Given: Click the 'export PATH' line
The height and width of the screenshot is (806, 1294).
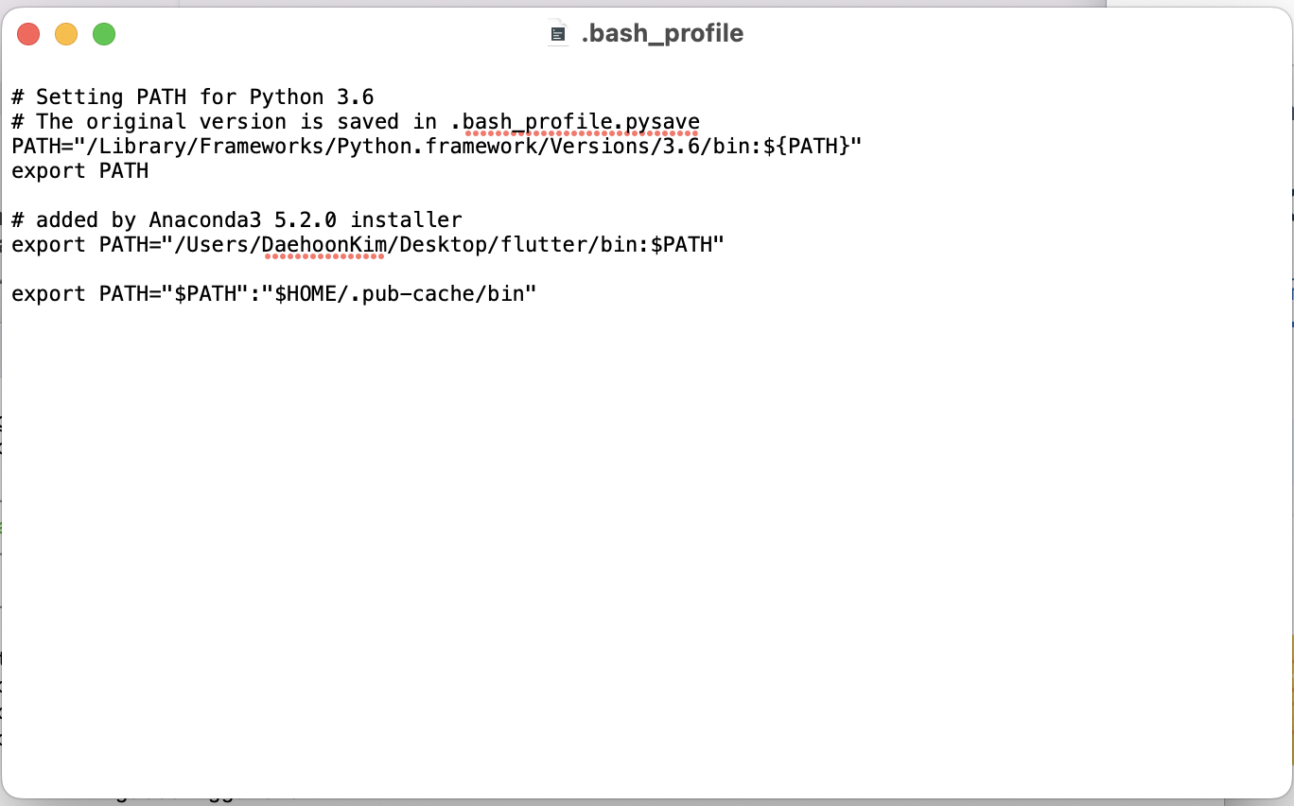Looking at the screenshot, I should 80,170.
